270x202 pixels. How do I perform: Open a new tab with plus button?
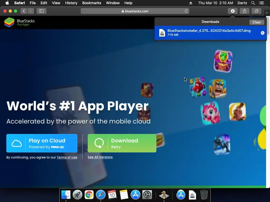click(x=267, y=13)
